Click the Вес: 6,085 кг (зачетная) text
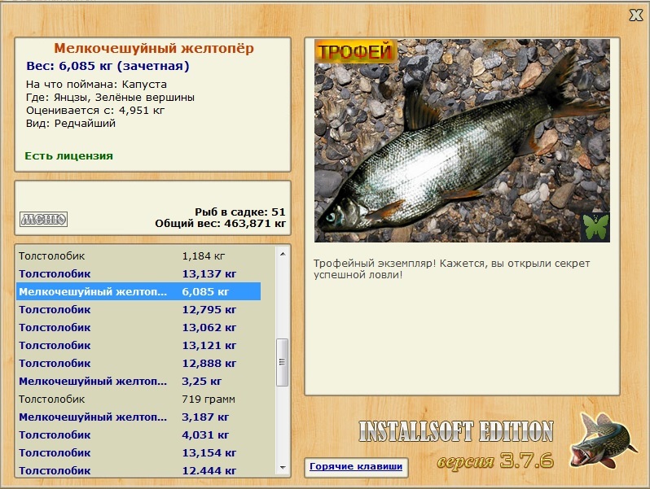 (108, 66)
